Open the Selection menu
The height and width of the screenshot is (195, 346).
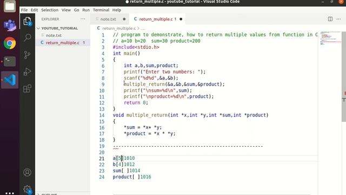(x=50, y=10)
